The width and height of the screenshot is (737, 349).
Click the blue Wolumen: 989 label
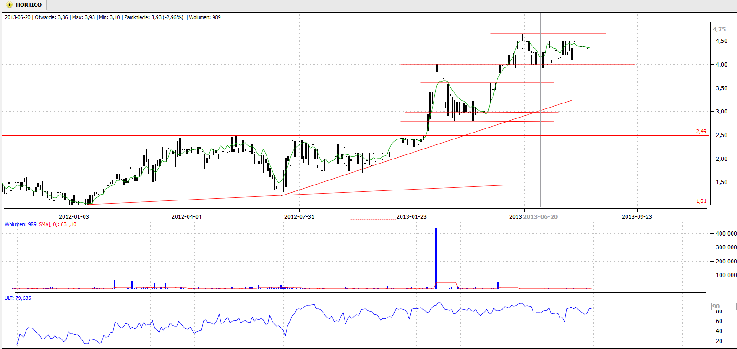[x=21, y=224]
